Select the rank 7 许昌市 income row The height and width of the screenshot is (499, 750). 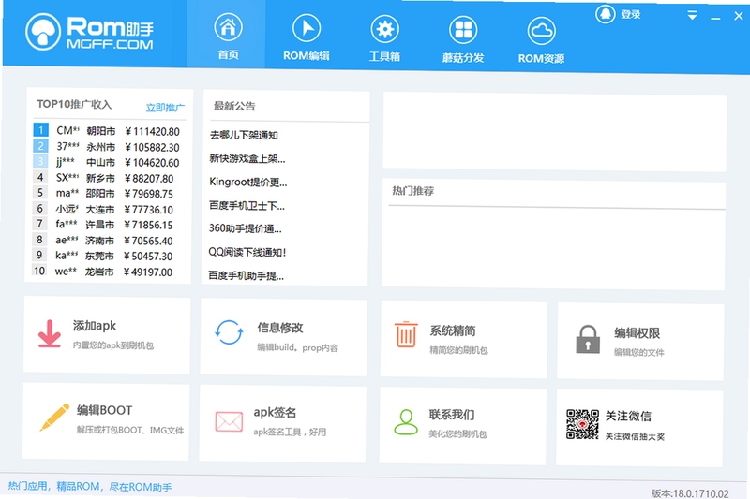tap(104, 225)
